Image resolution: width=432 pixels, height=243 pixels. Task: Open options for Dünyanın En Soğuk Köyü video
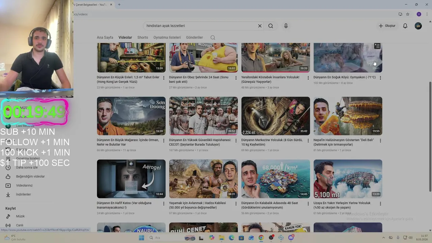tap(380, 78)
